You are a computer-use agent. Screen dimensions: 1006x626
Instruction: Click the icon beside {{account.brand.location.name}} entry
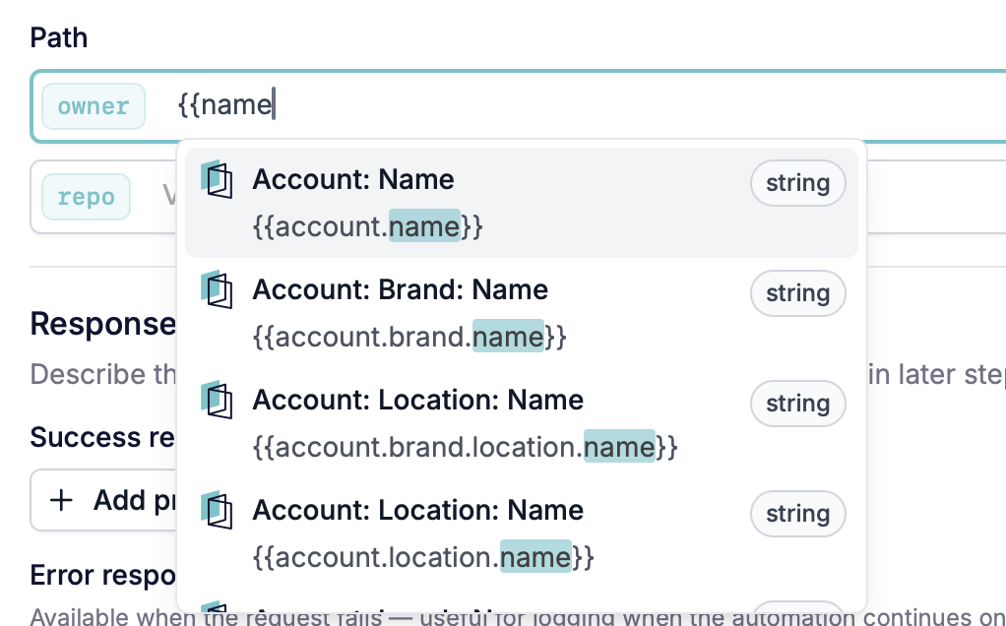coord(217,401)
